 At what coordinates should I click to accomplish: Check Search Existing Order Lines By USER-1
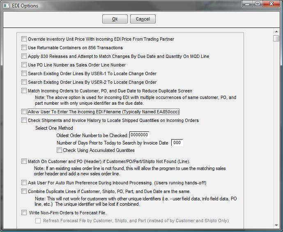[24, 73]
